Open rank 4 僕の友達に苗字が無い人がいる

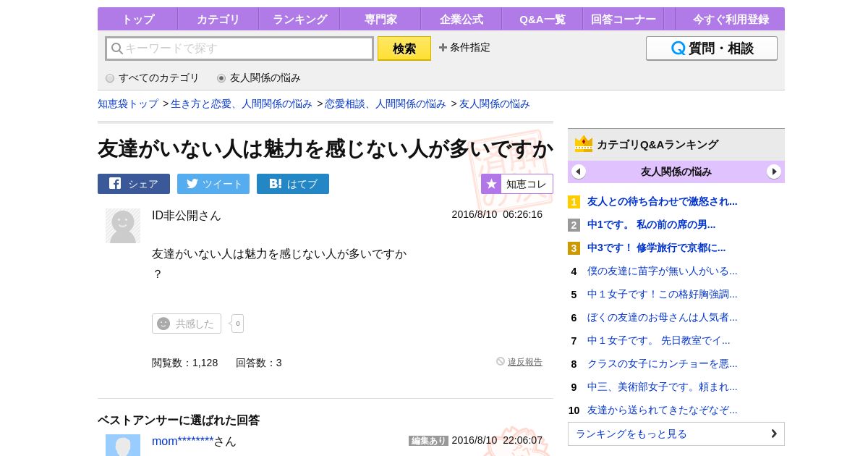click(663, 271)
